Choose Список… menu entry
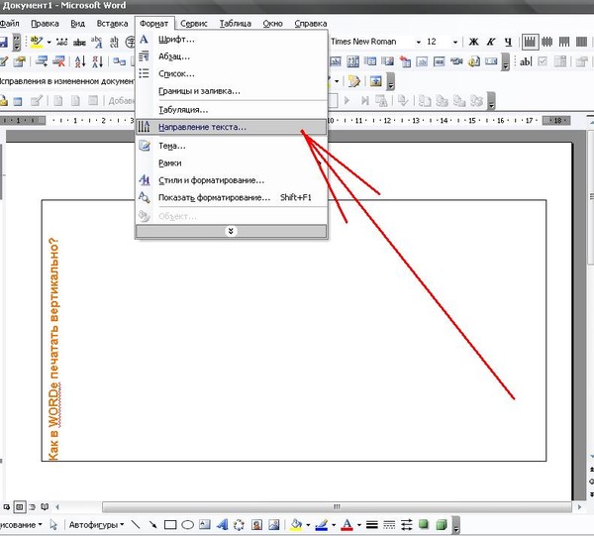Viewport: 594px width, 536px height. (231, 74)
